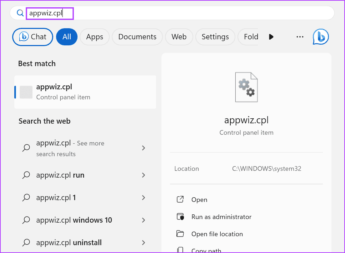Screen dimensions: 345x253
Task: Click the 'appwiz.cpl - See more search results' suggestion
Action: tap(84, 148)
